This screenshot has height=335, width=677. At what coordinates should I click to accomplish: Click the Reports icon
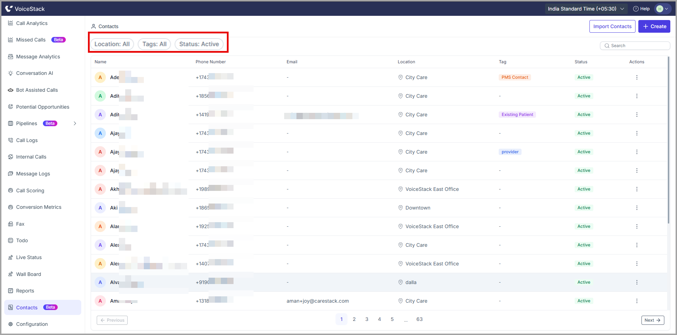[x=11, y=291]
